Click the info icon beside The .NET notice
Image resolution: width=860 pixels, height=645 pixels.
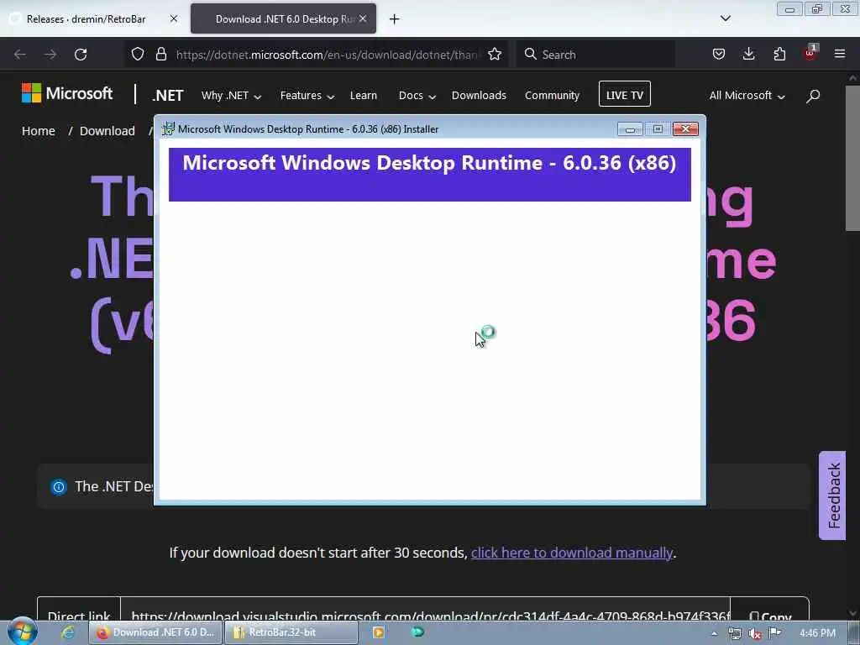59,486
